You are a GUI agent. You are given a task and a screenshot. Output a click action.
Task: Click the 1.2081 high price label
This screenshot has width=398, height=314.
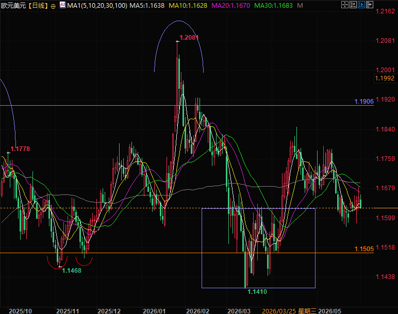click(x=189, y=38)
